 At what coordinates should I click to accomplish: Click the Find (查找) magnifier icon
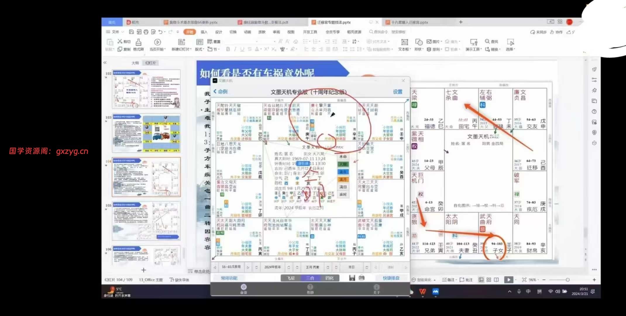tap(487, 41)
